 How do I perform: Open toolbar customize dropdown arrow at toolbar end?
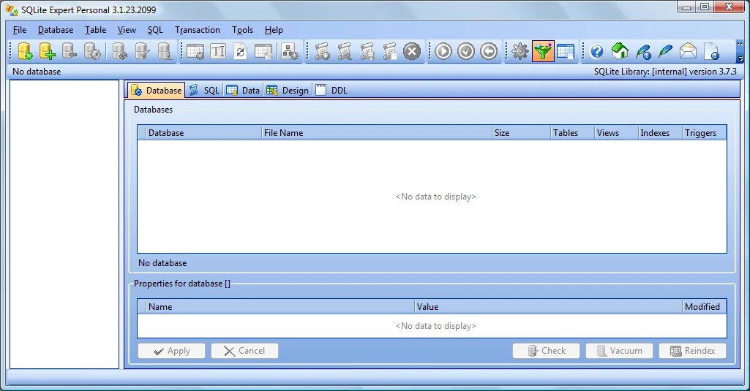[740, 58]
